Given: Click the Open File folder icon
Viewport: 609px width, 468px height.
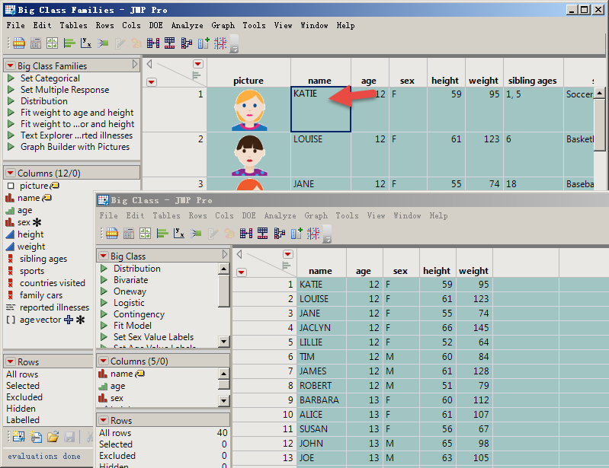Looking at the screenshot, I should [53, 436].
